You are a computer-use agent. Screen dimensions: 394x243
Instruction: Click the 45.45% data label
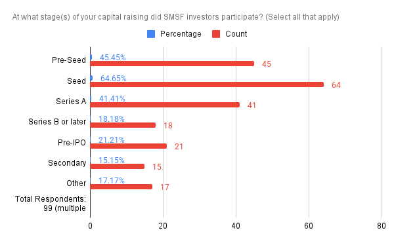point(112,58)
